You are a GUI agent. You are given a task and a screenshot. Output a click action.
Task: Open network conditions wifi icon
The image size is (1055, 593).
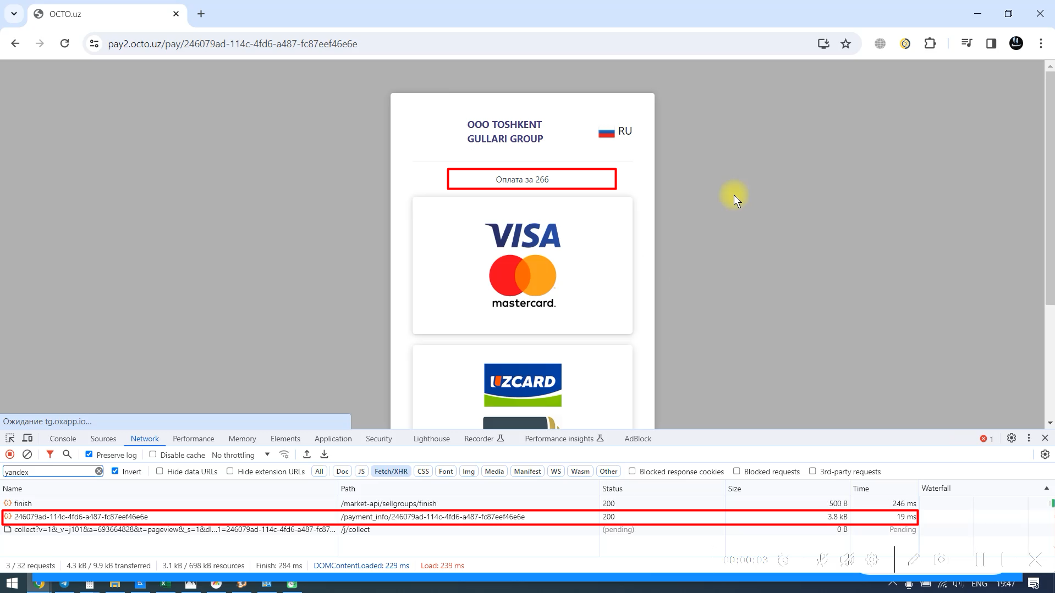284,455
